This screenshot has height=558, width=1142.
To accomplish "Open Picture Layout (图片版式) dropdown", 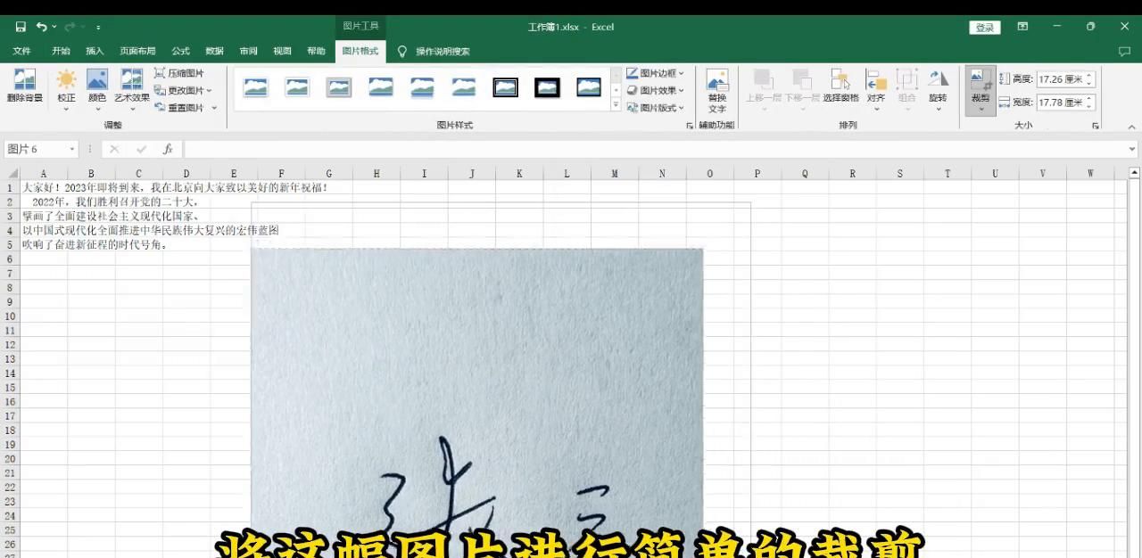I will point(655,107).
